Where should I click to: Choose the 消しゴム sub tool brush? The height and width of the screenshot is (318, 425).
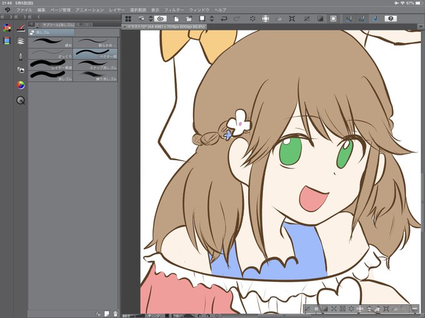[x=51, y=76]
